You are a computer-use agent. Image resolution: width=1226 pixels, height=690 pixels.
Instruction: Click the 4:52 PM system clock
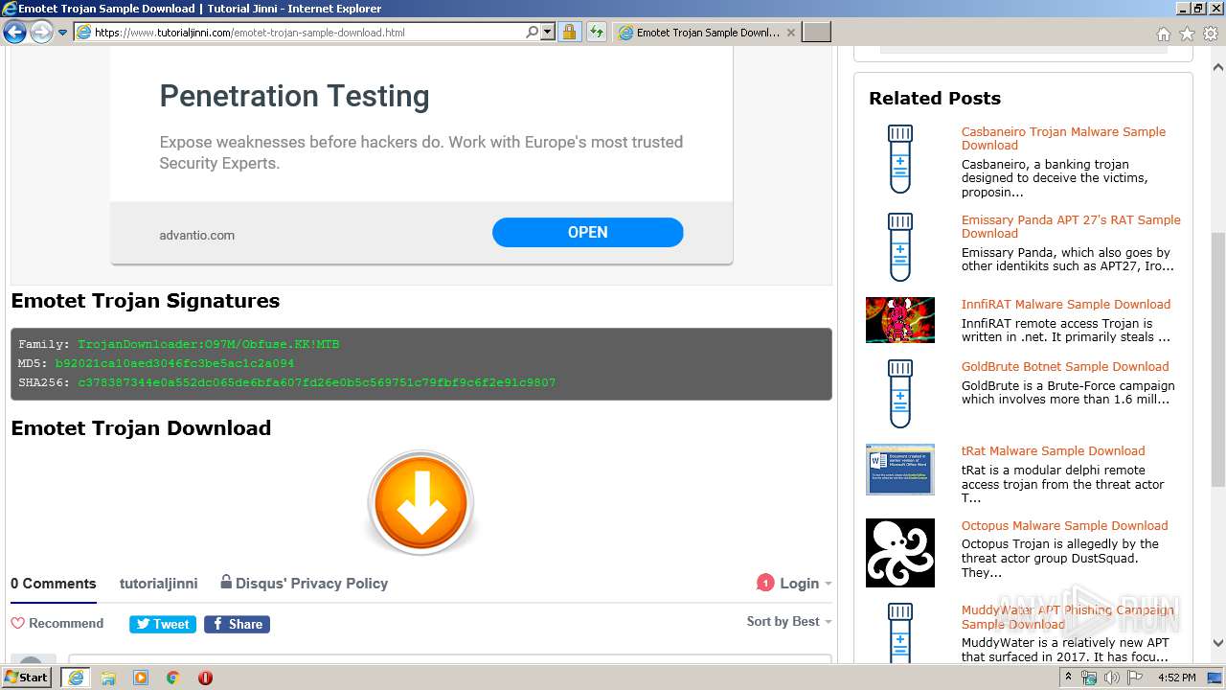(1176, 678)
